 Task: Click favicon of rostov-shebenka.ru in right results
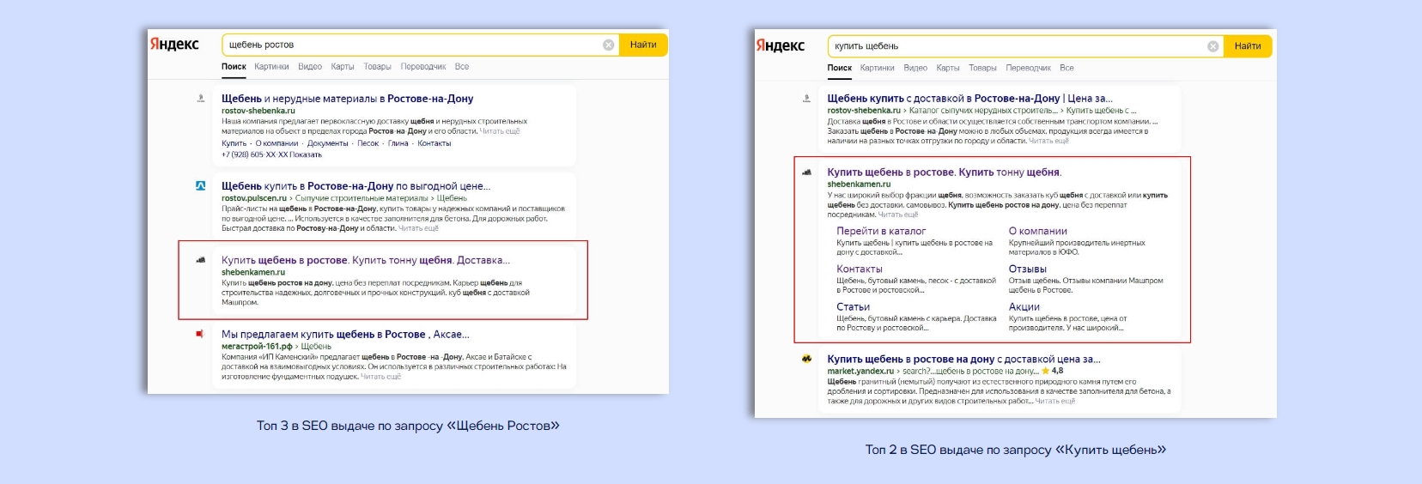point(806,99)
